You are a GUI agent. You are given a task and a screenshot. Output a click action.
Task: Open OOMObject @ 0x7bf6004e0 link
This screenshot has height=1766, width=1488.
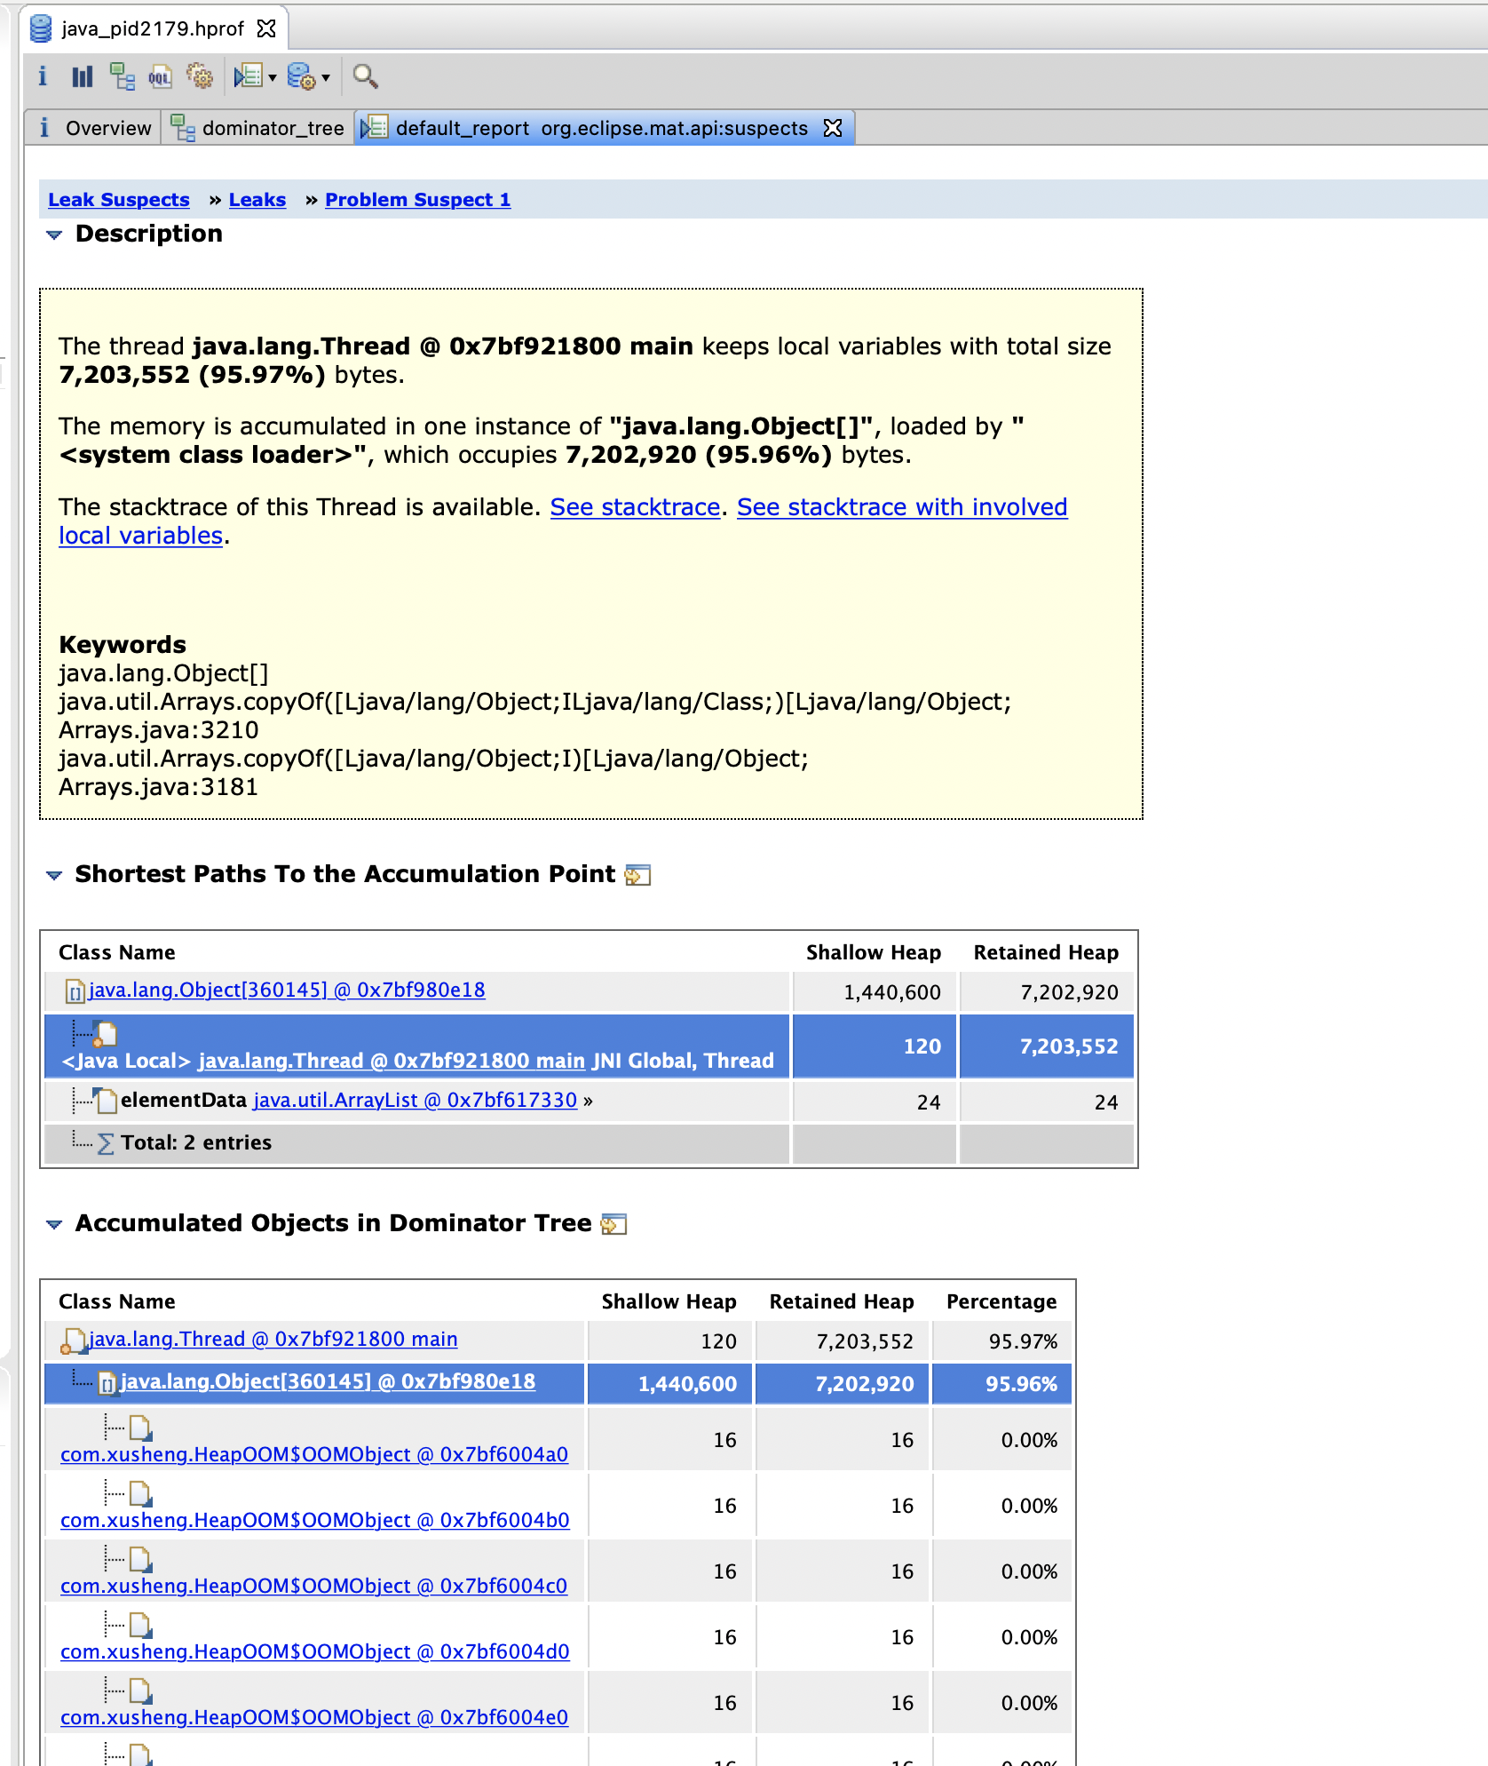click(314, 1718)
